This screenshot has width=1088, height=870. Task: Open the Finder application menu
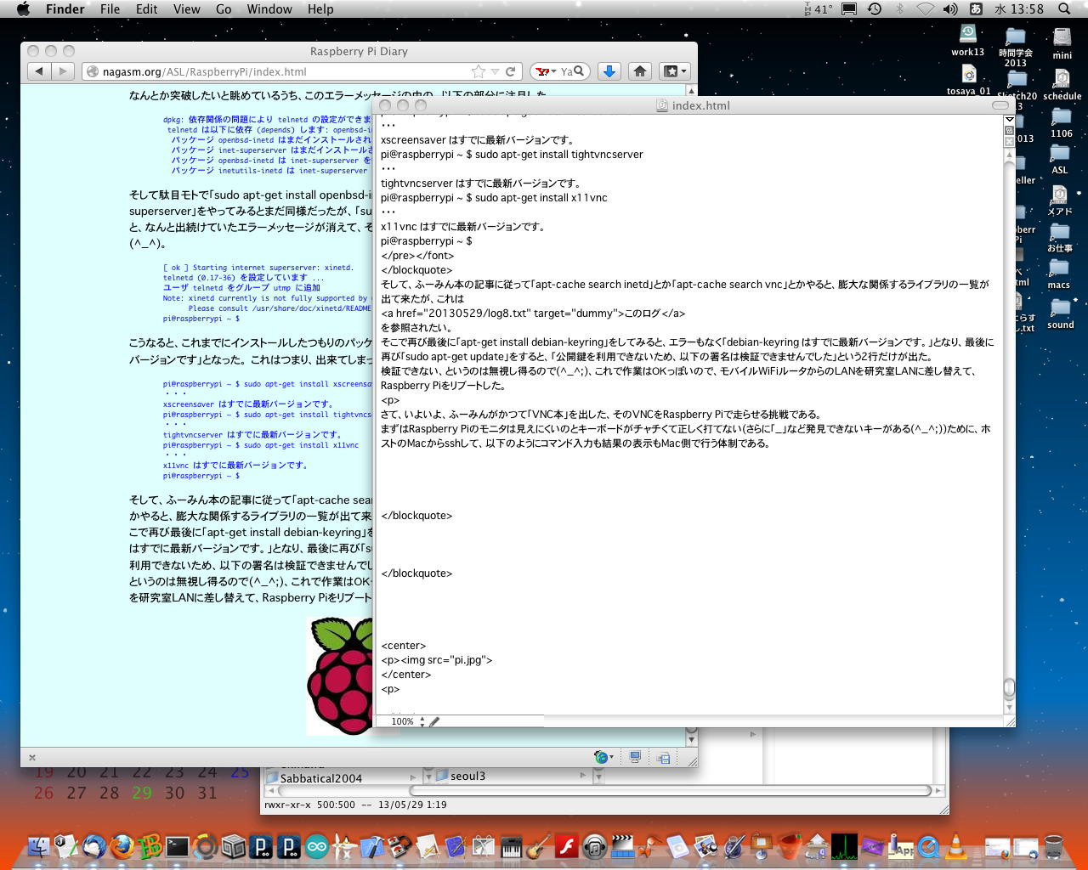coord(65,9)
